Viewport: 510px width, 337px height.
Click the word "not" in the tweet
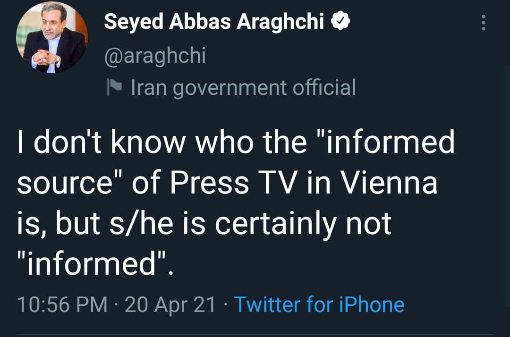click(368, 223)
